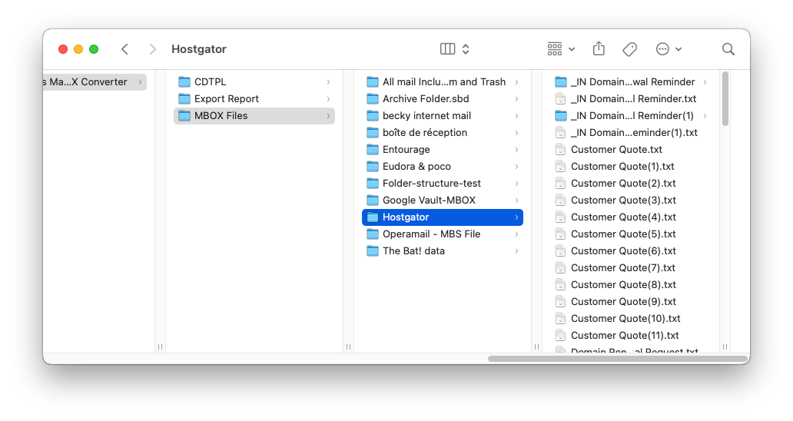Click the Entourage folder icon
Screen dimensions: 793x421
coord(373,150)
